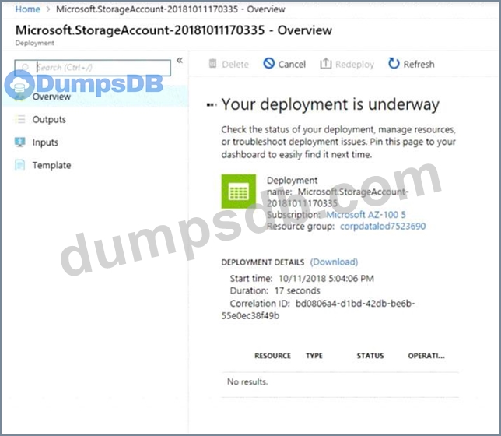Click the Delete trash icon
The image size is (501, 436).
(x=213, y=64)
